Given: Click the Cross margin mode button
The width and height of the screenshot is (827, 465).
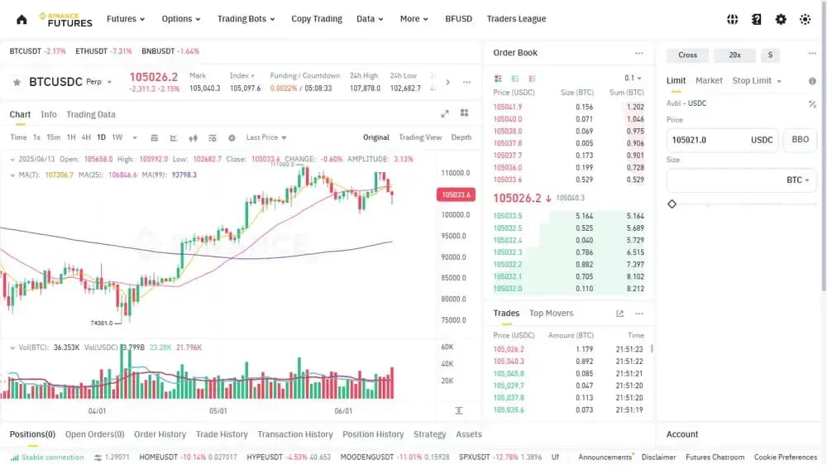Looking at the screenshot, I should click(x=687, y=55).
